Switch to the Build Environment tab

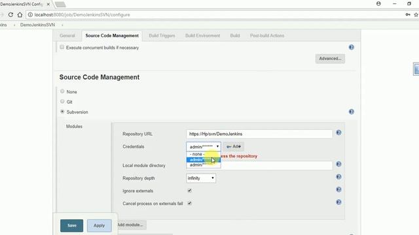pos(202,35)
